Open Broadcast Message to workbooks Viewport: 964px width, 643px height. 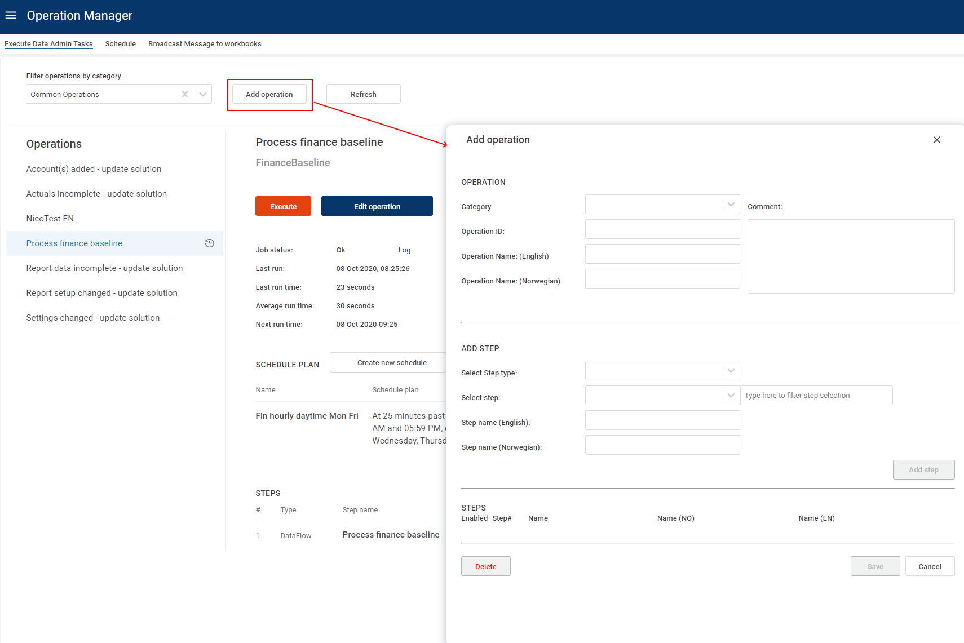(205, 43)
